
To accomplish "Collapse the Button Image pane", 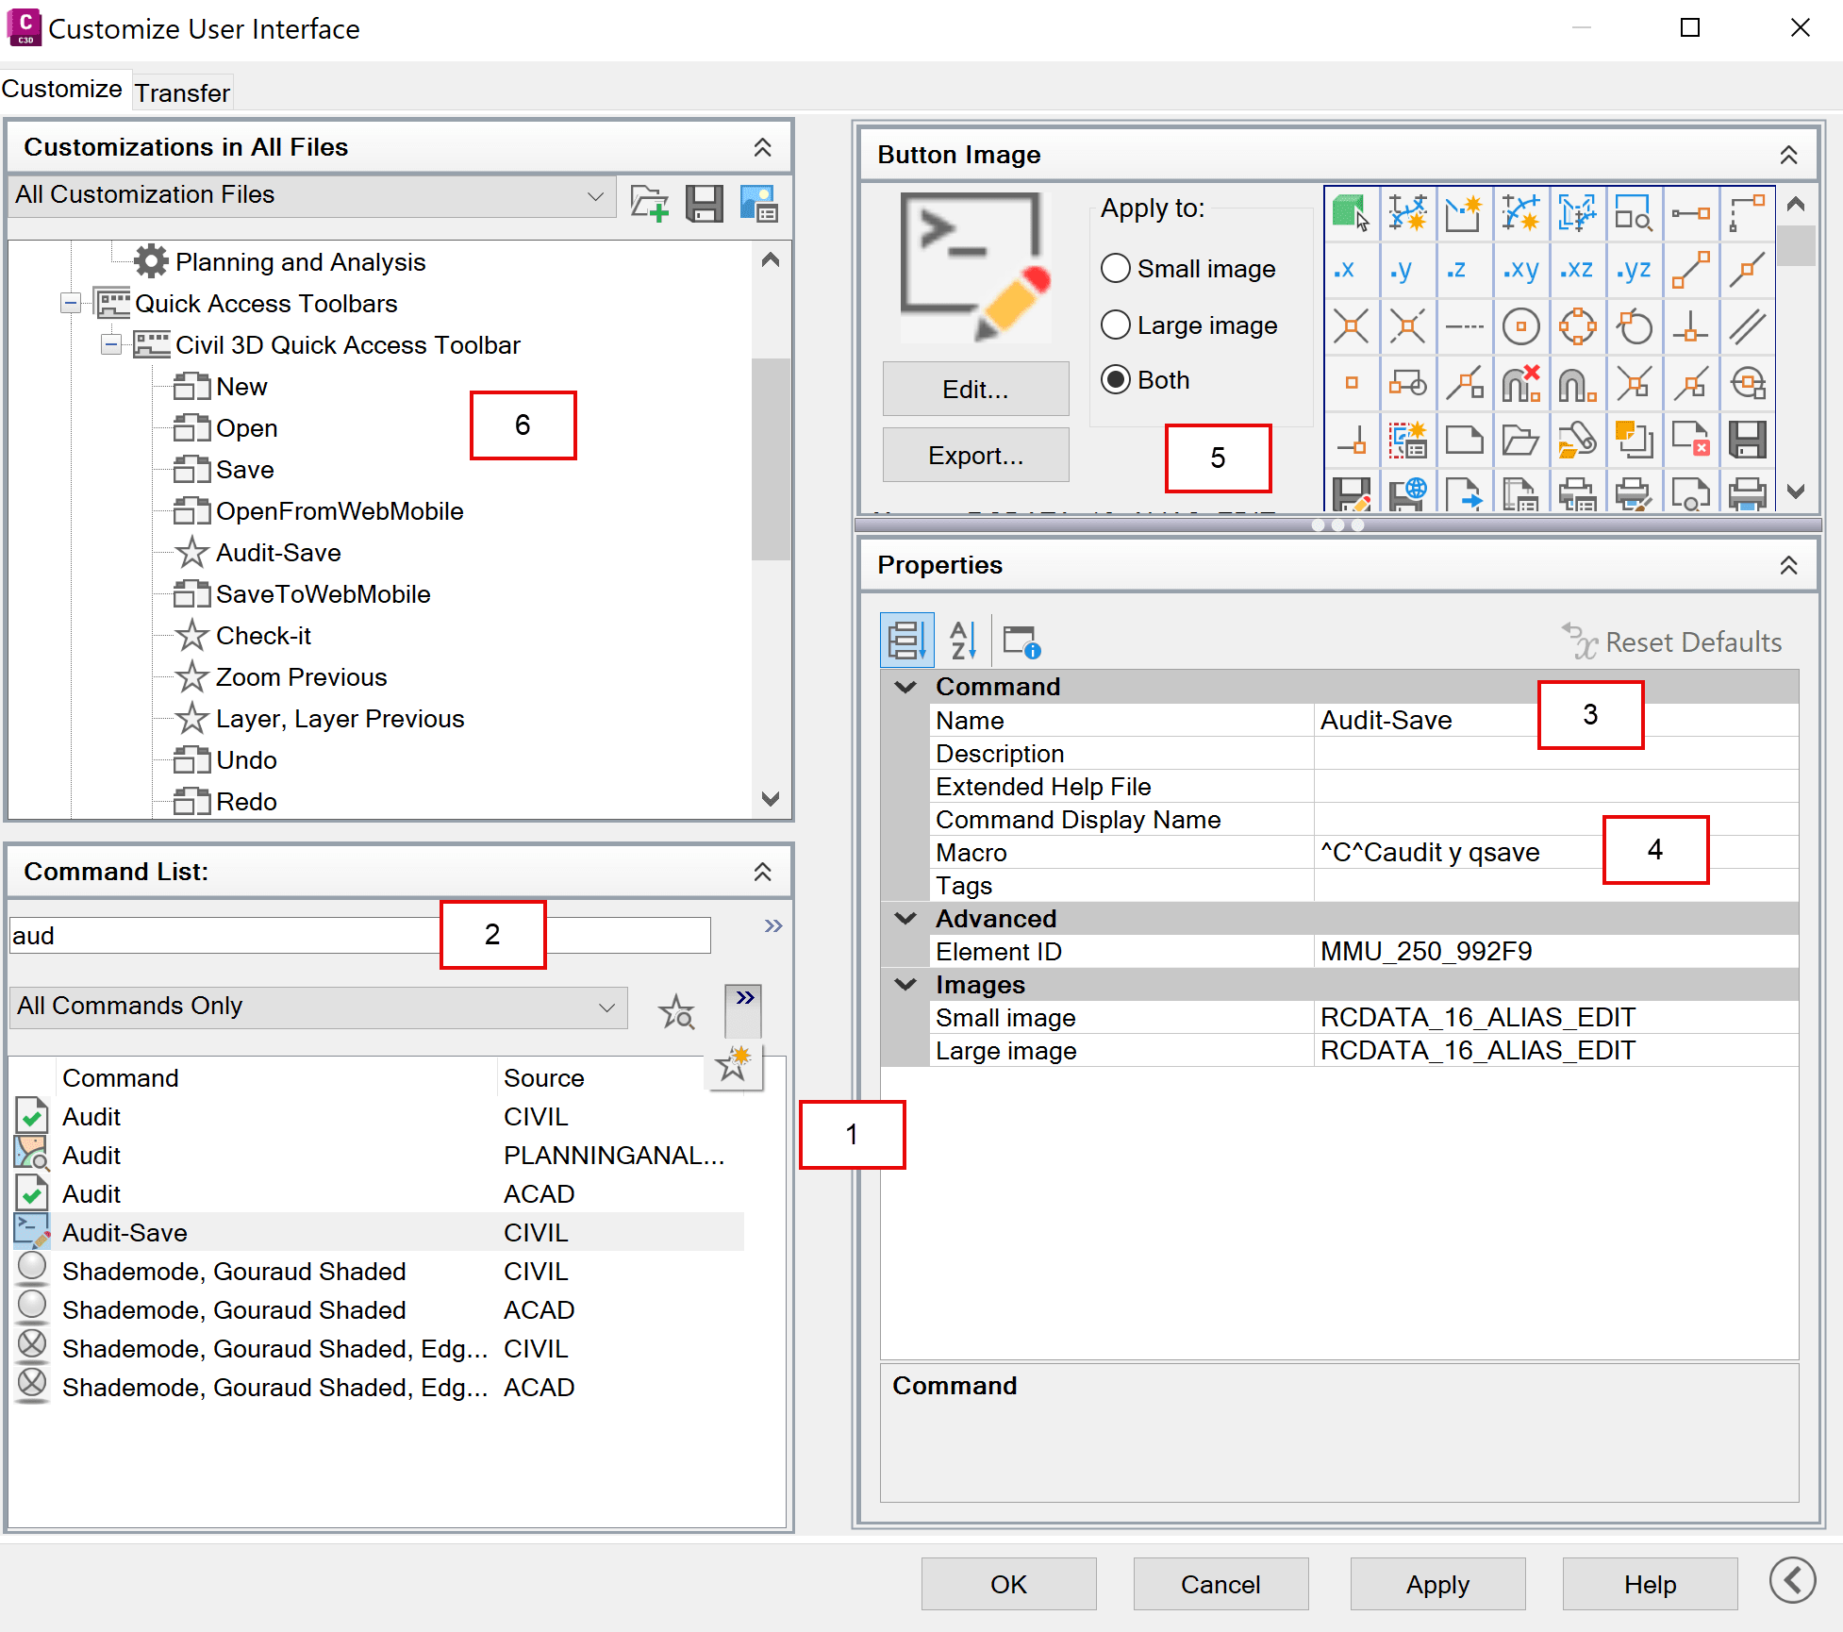I will tap(1788, 156).
